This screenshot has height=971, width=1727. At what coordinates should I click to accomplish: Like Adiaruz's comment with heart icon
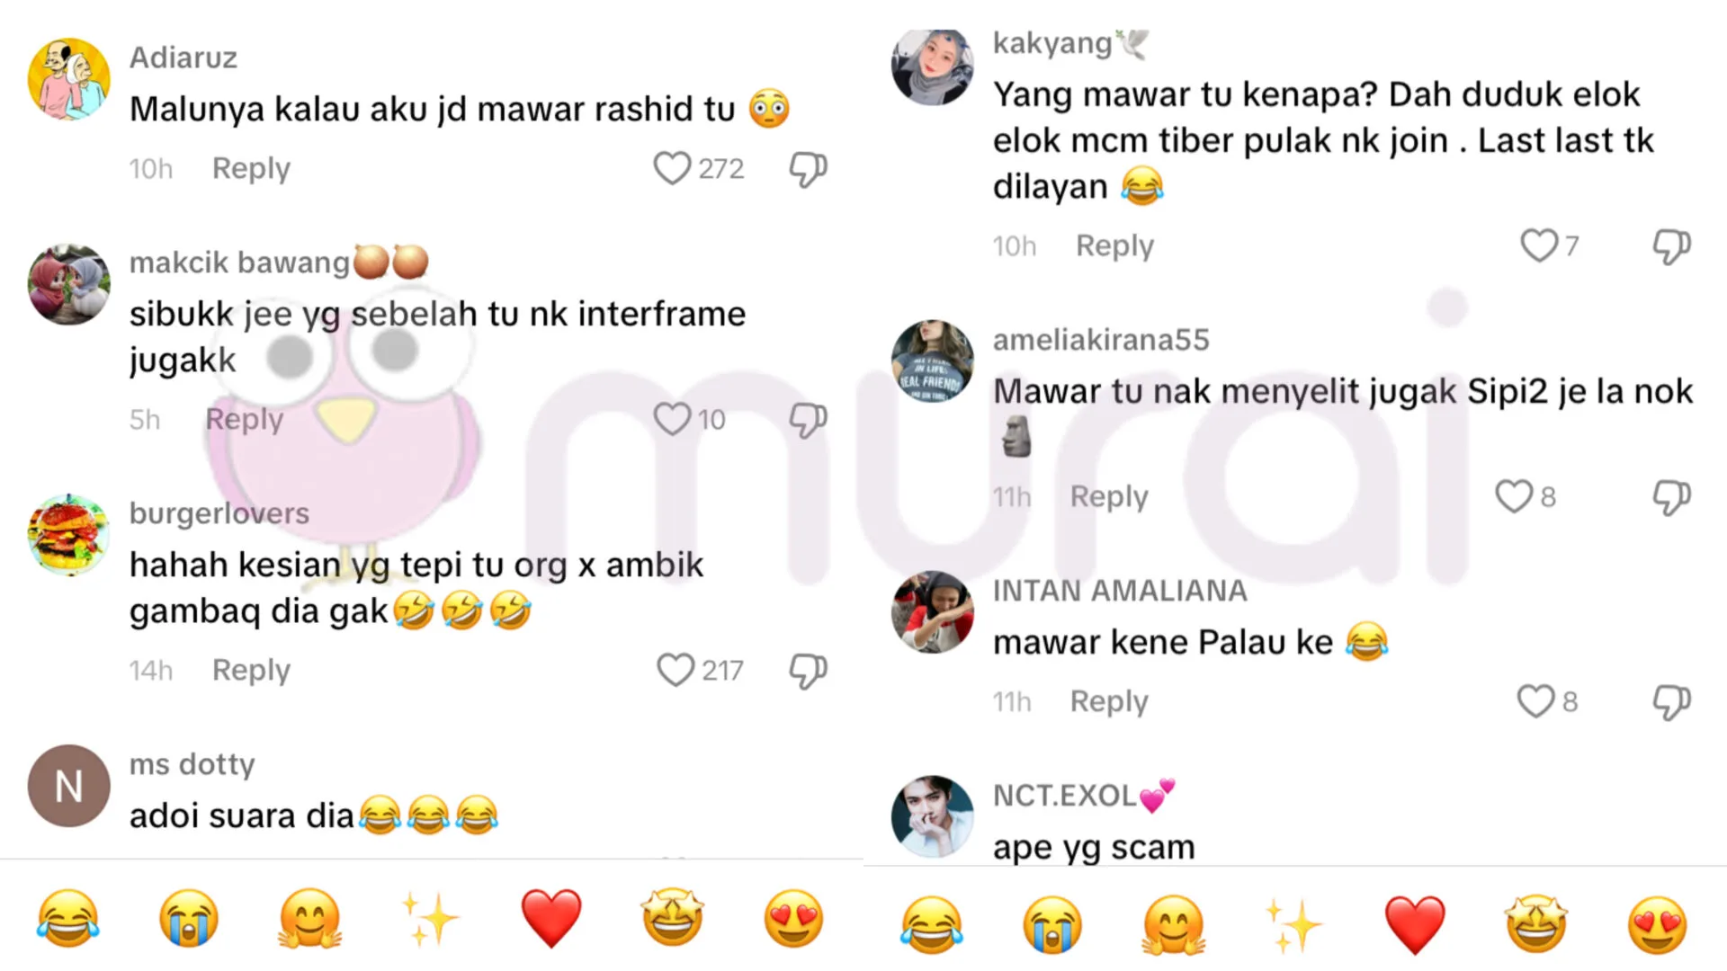672,168
